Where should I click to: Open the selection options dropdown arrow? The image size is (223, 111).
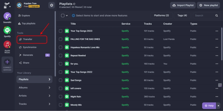pyautogui.click(x=67, y=15)
